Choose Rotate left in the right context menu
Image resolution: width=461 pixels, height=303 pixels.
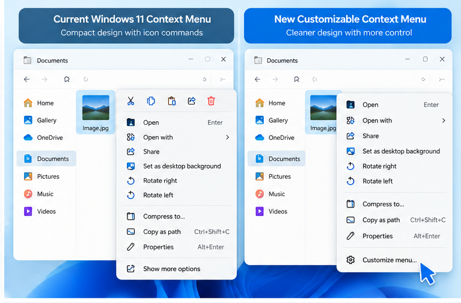(394, 181)
